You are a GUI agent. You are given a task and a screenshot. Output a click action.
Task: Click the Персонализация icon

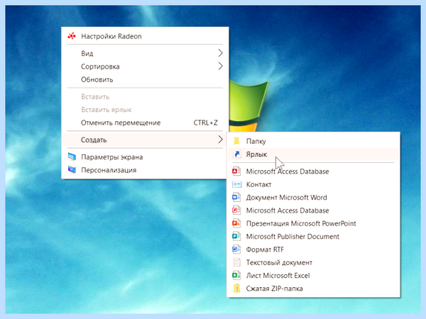click(72, 170)
